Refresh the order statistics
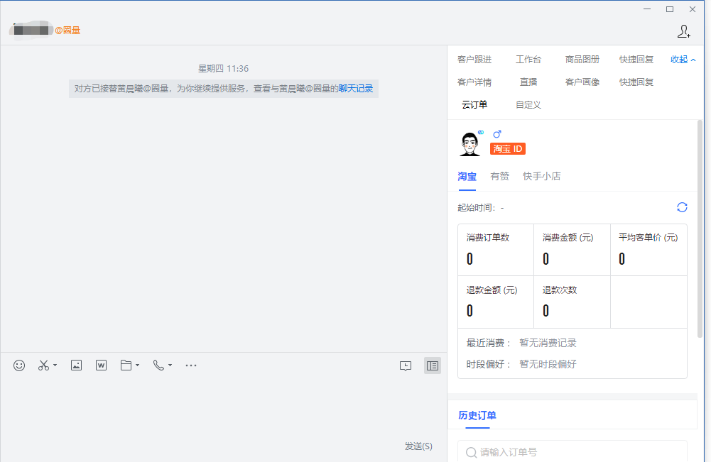This screenshot has height=462, width=711. pyautogui.click(x=682, y=207)
